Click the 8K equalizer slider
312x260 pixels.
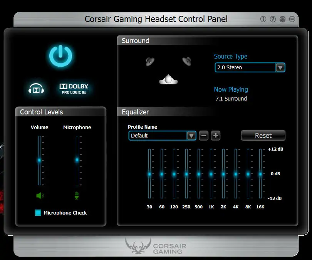point(248,174)
